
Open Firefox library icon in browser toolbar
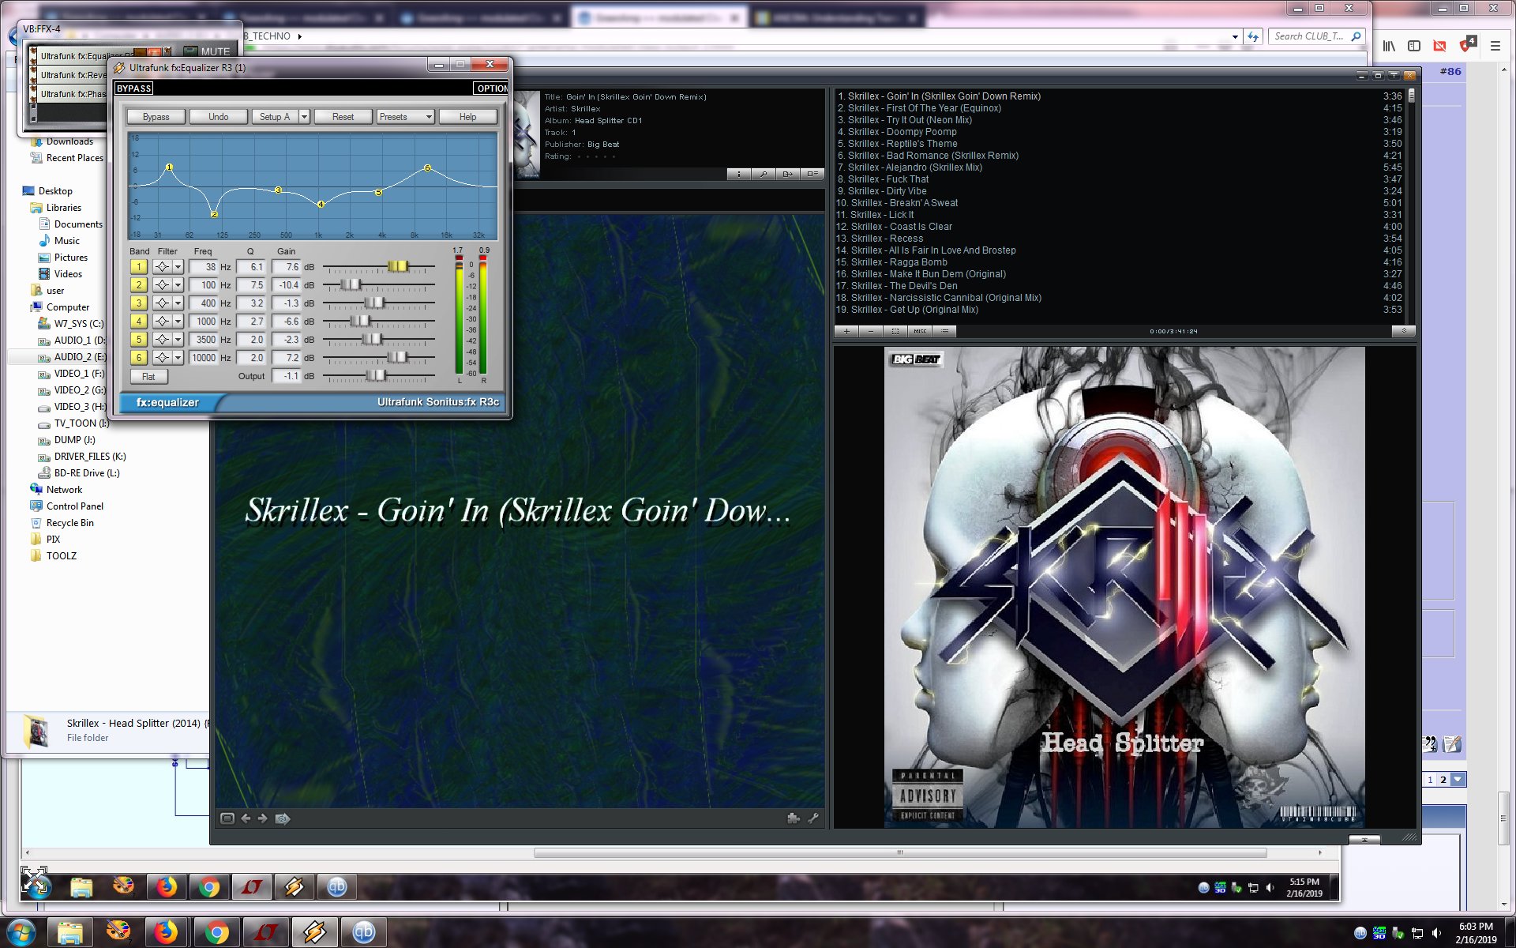[1389, 46]
